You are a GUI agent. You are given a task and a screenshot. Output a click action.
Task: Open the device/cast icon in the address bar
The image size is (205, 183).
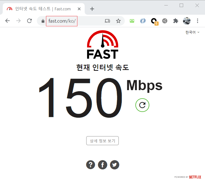point(107,21)
